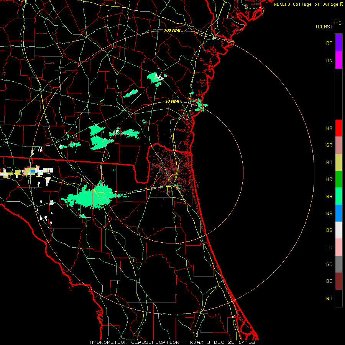Click the UK magenta legend color block
The height and width of the screenshot is (345, 345).
pos(338,60)
